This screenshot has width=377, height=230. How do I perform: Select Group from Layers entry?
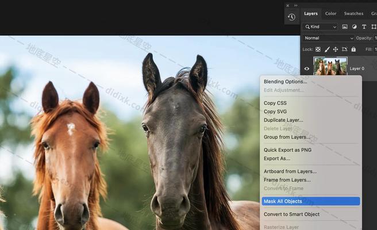pyautogui.click(x=287, y=137)
